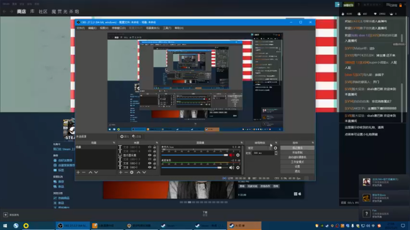The height and width of the screenshot is (230, 410).
Task: Adjust microphone volume slider handle
Action: [226, 155]
